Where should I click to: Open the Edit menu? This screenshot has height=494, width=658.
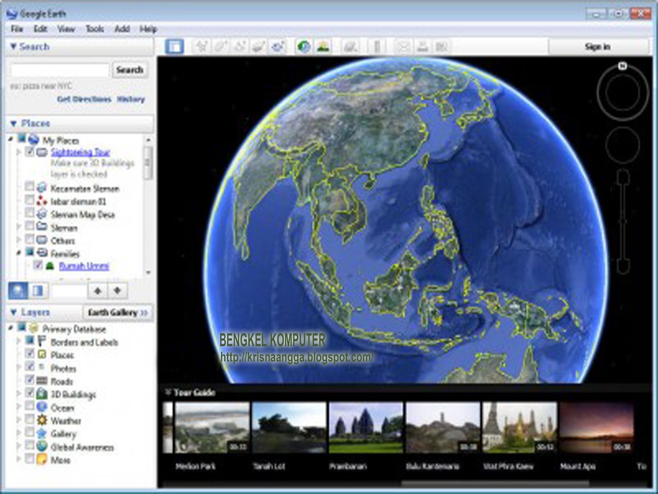[x=40, y=29]
